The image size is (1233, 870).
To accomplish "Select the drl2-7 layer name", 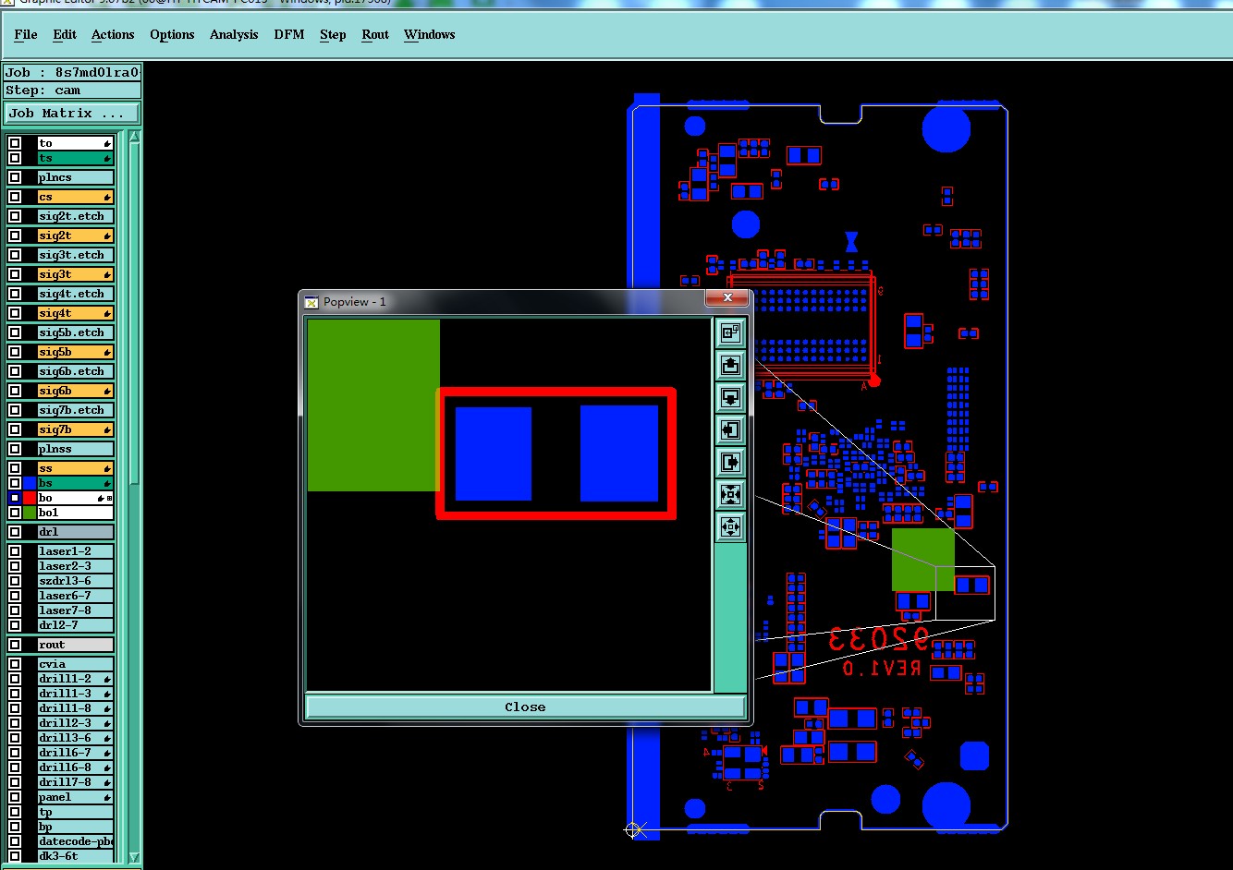I will [75, 625].
